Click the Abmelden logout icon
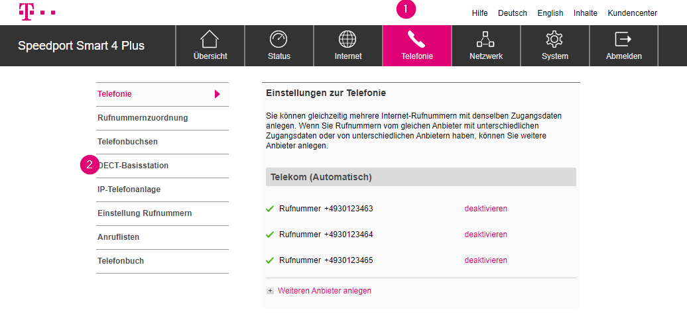 [623, 40]
